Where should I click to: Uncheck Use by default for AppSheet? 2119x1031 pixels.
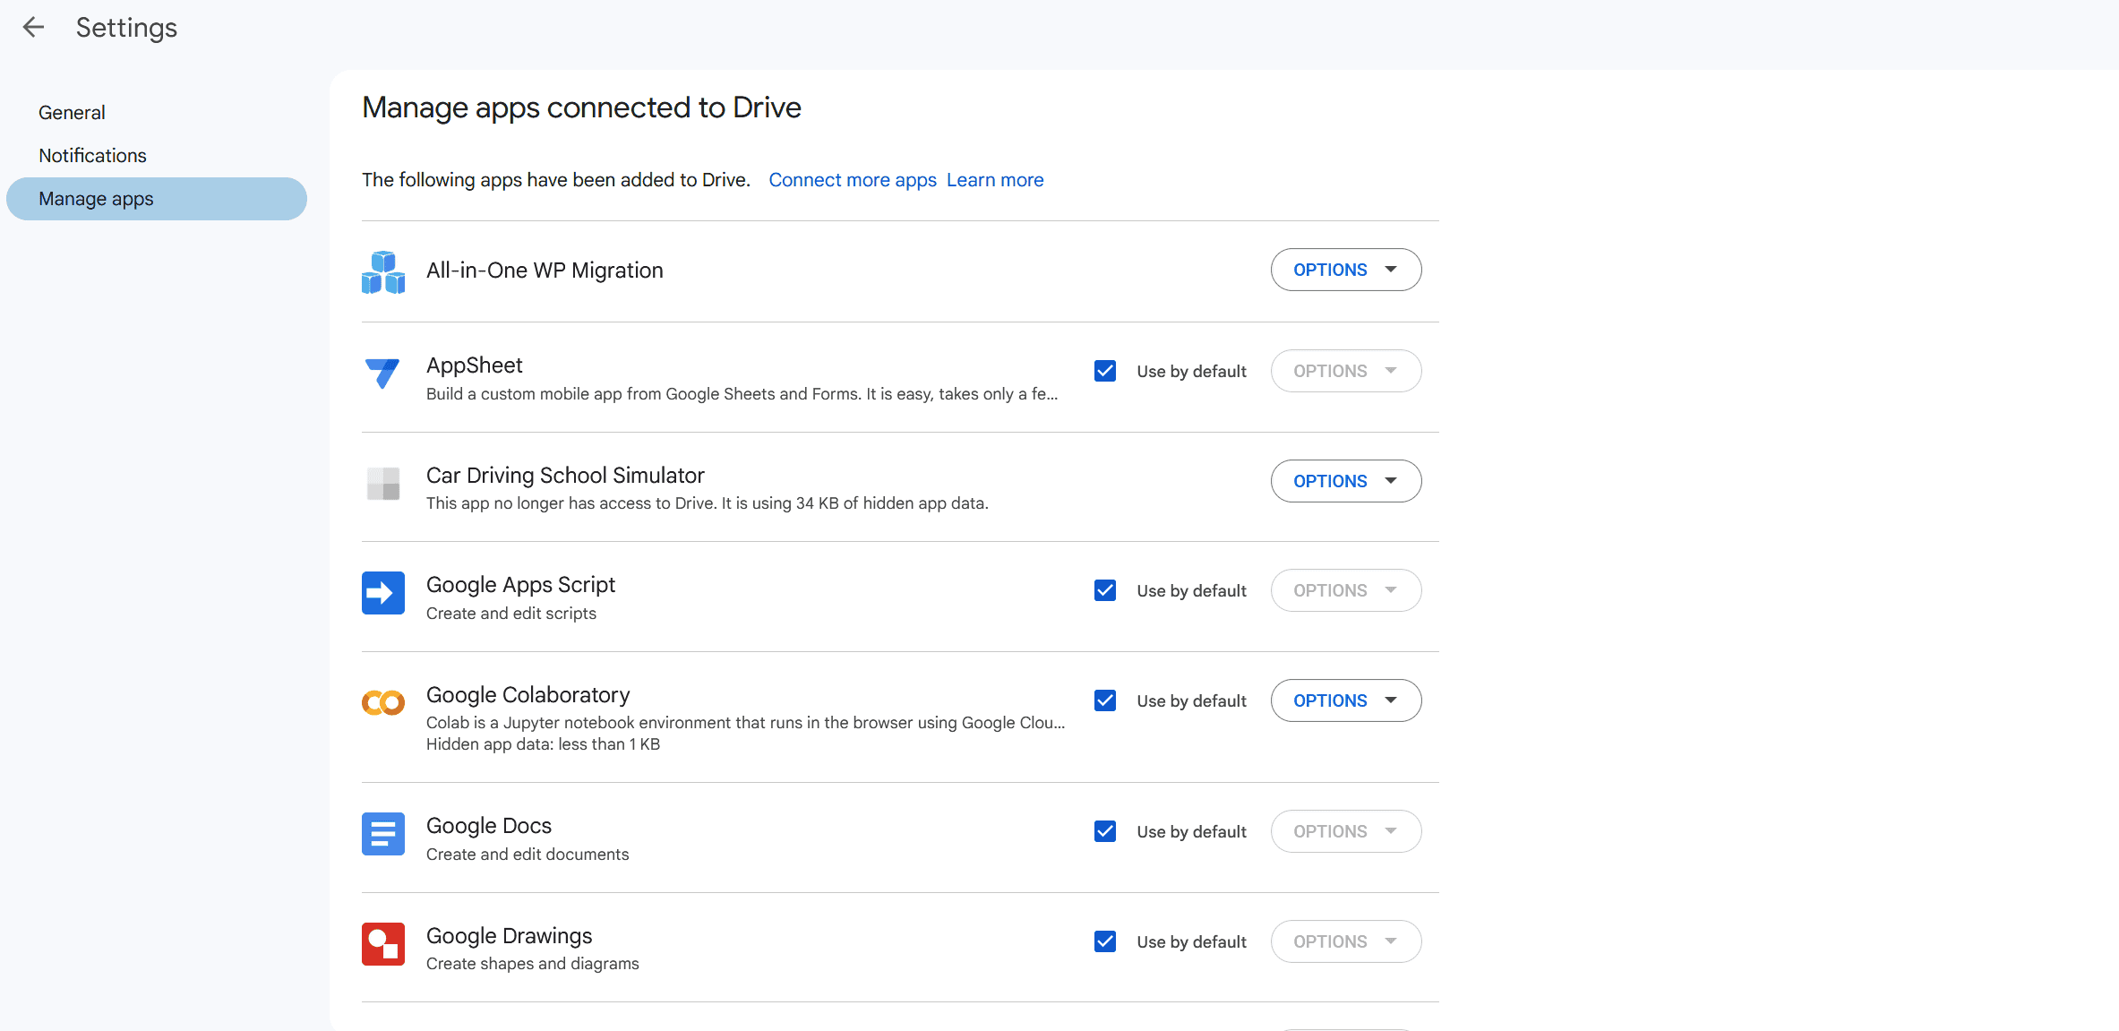[1105, 371]
